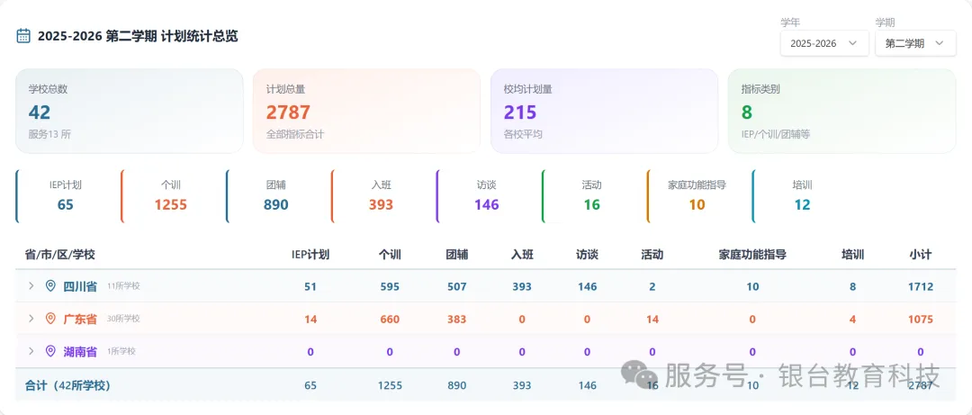The image size is (972, 415).
Task: Click the 入班 indicator tile showing 393
Action: (382, 196)
